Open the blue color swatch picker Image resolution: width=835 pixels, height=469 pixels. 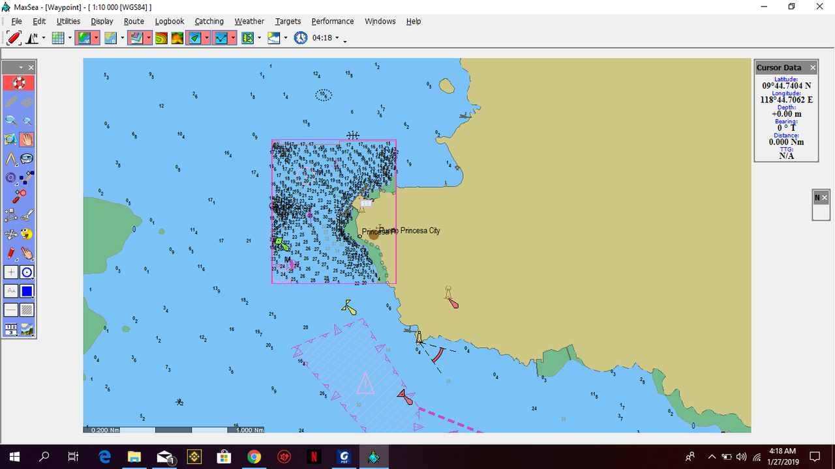pos(27,291)
